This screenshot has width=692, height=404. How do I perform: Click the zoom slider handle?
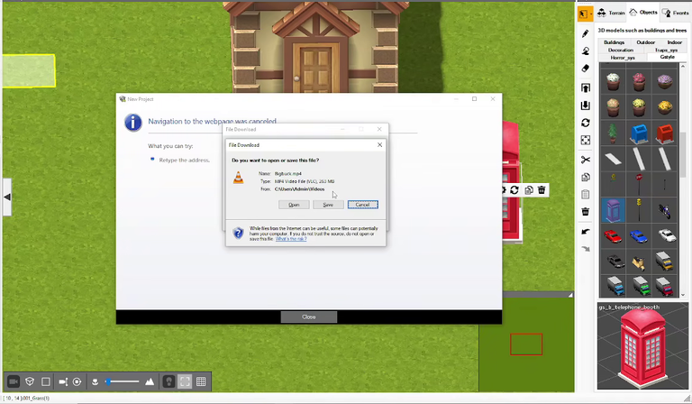pos(108,381)
